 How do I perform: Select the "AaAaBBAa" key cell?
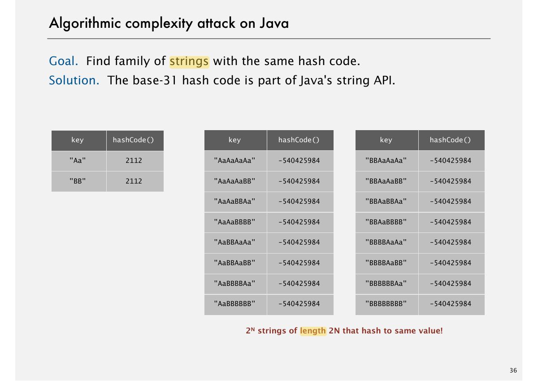pyautogui.click(x=235, y=201)
